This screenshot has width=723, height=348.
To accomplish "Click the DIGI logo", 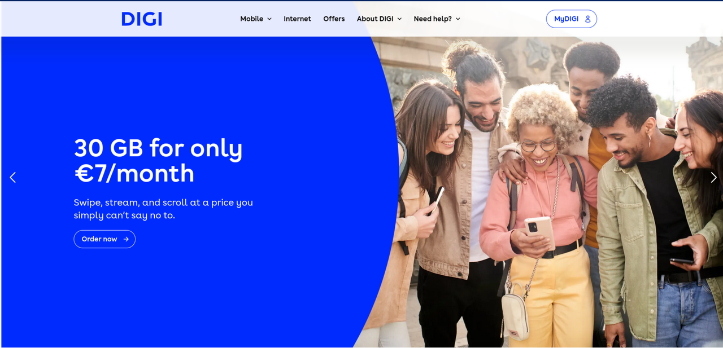I will tap(142, 19).
